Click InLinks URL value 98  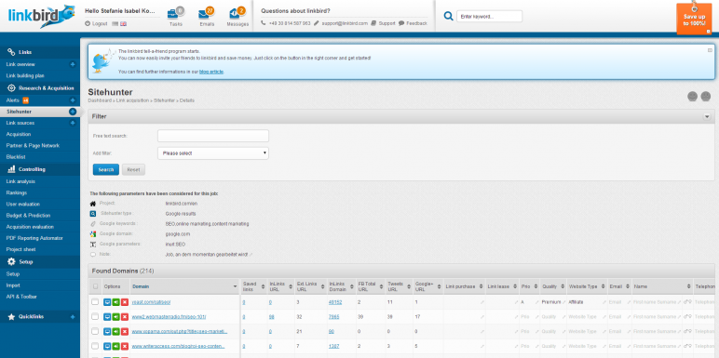[272, 317]
